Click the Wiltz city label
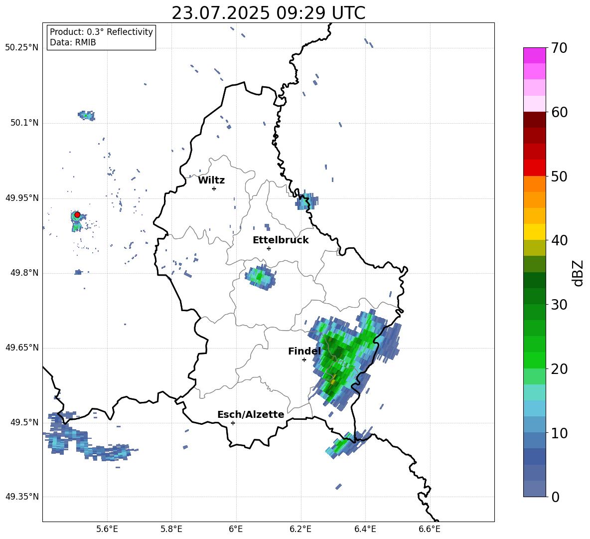The image size is (590, 539). point(211,180)
